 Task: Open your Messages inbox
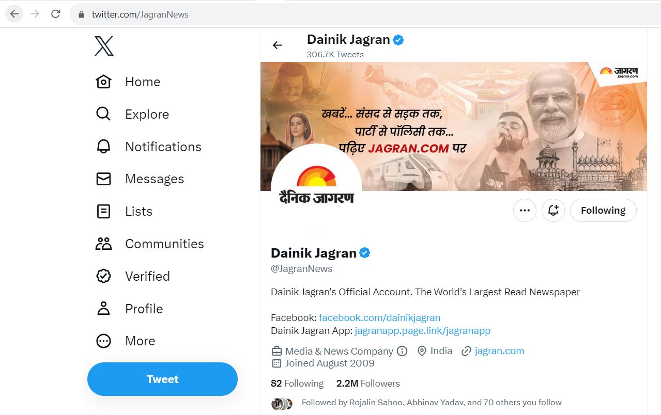tap(154, 179)
